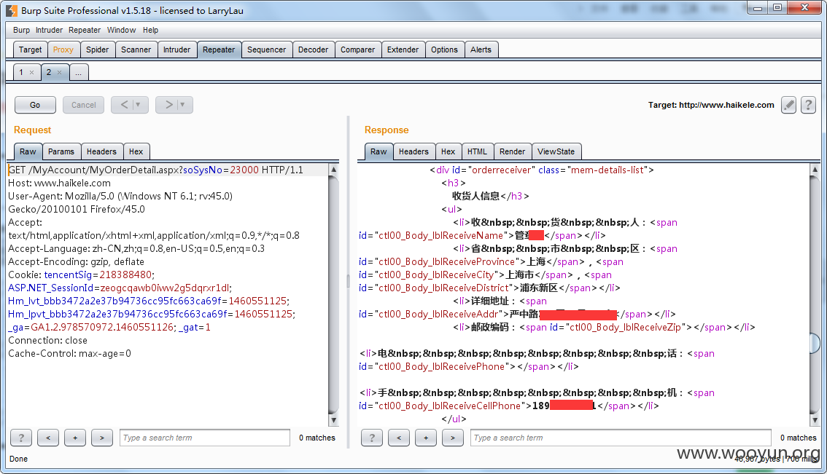The width and height of the screenshot is (827, 474).
Task: Open the Window menu
Action: [121, 30]
